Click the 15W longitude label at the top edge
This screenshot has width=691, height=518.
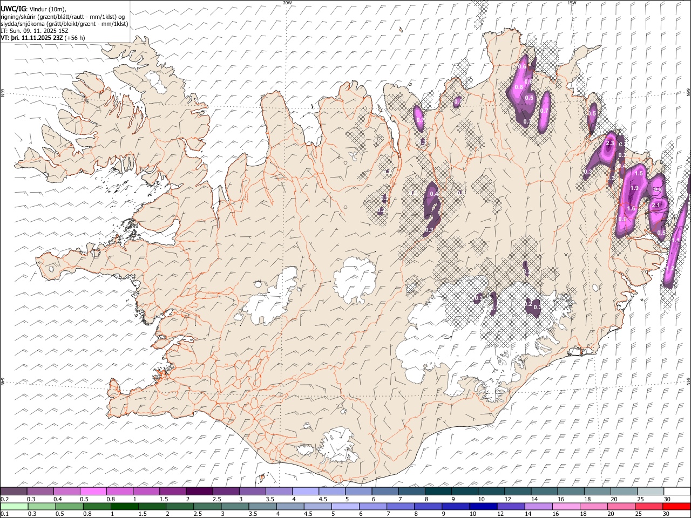coord(572,3)
